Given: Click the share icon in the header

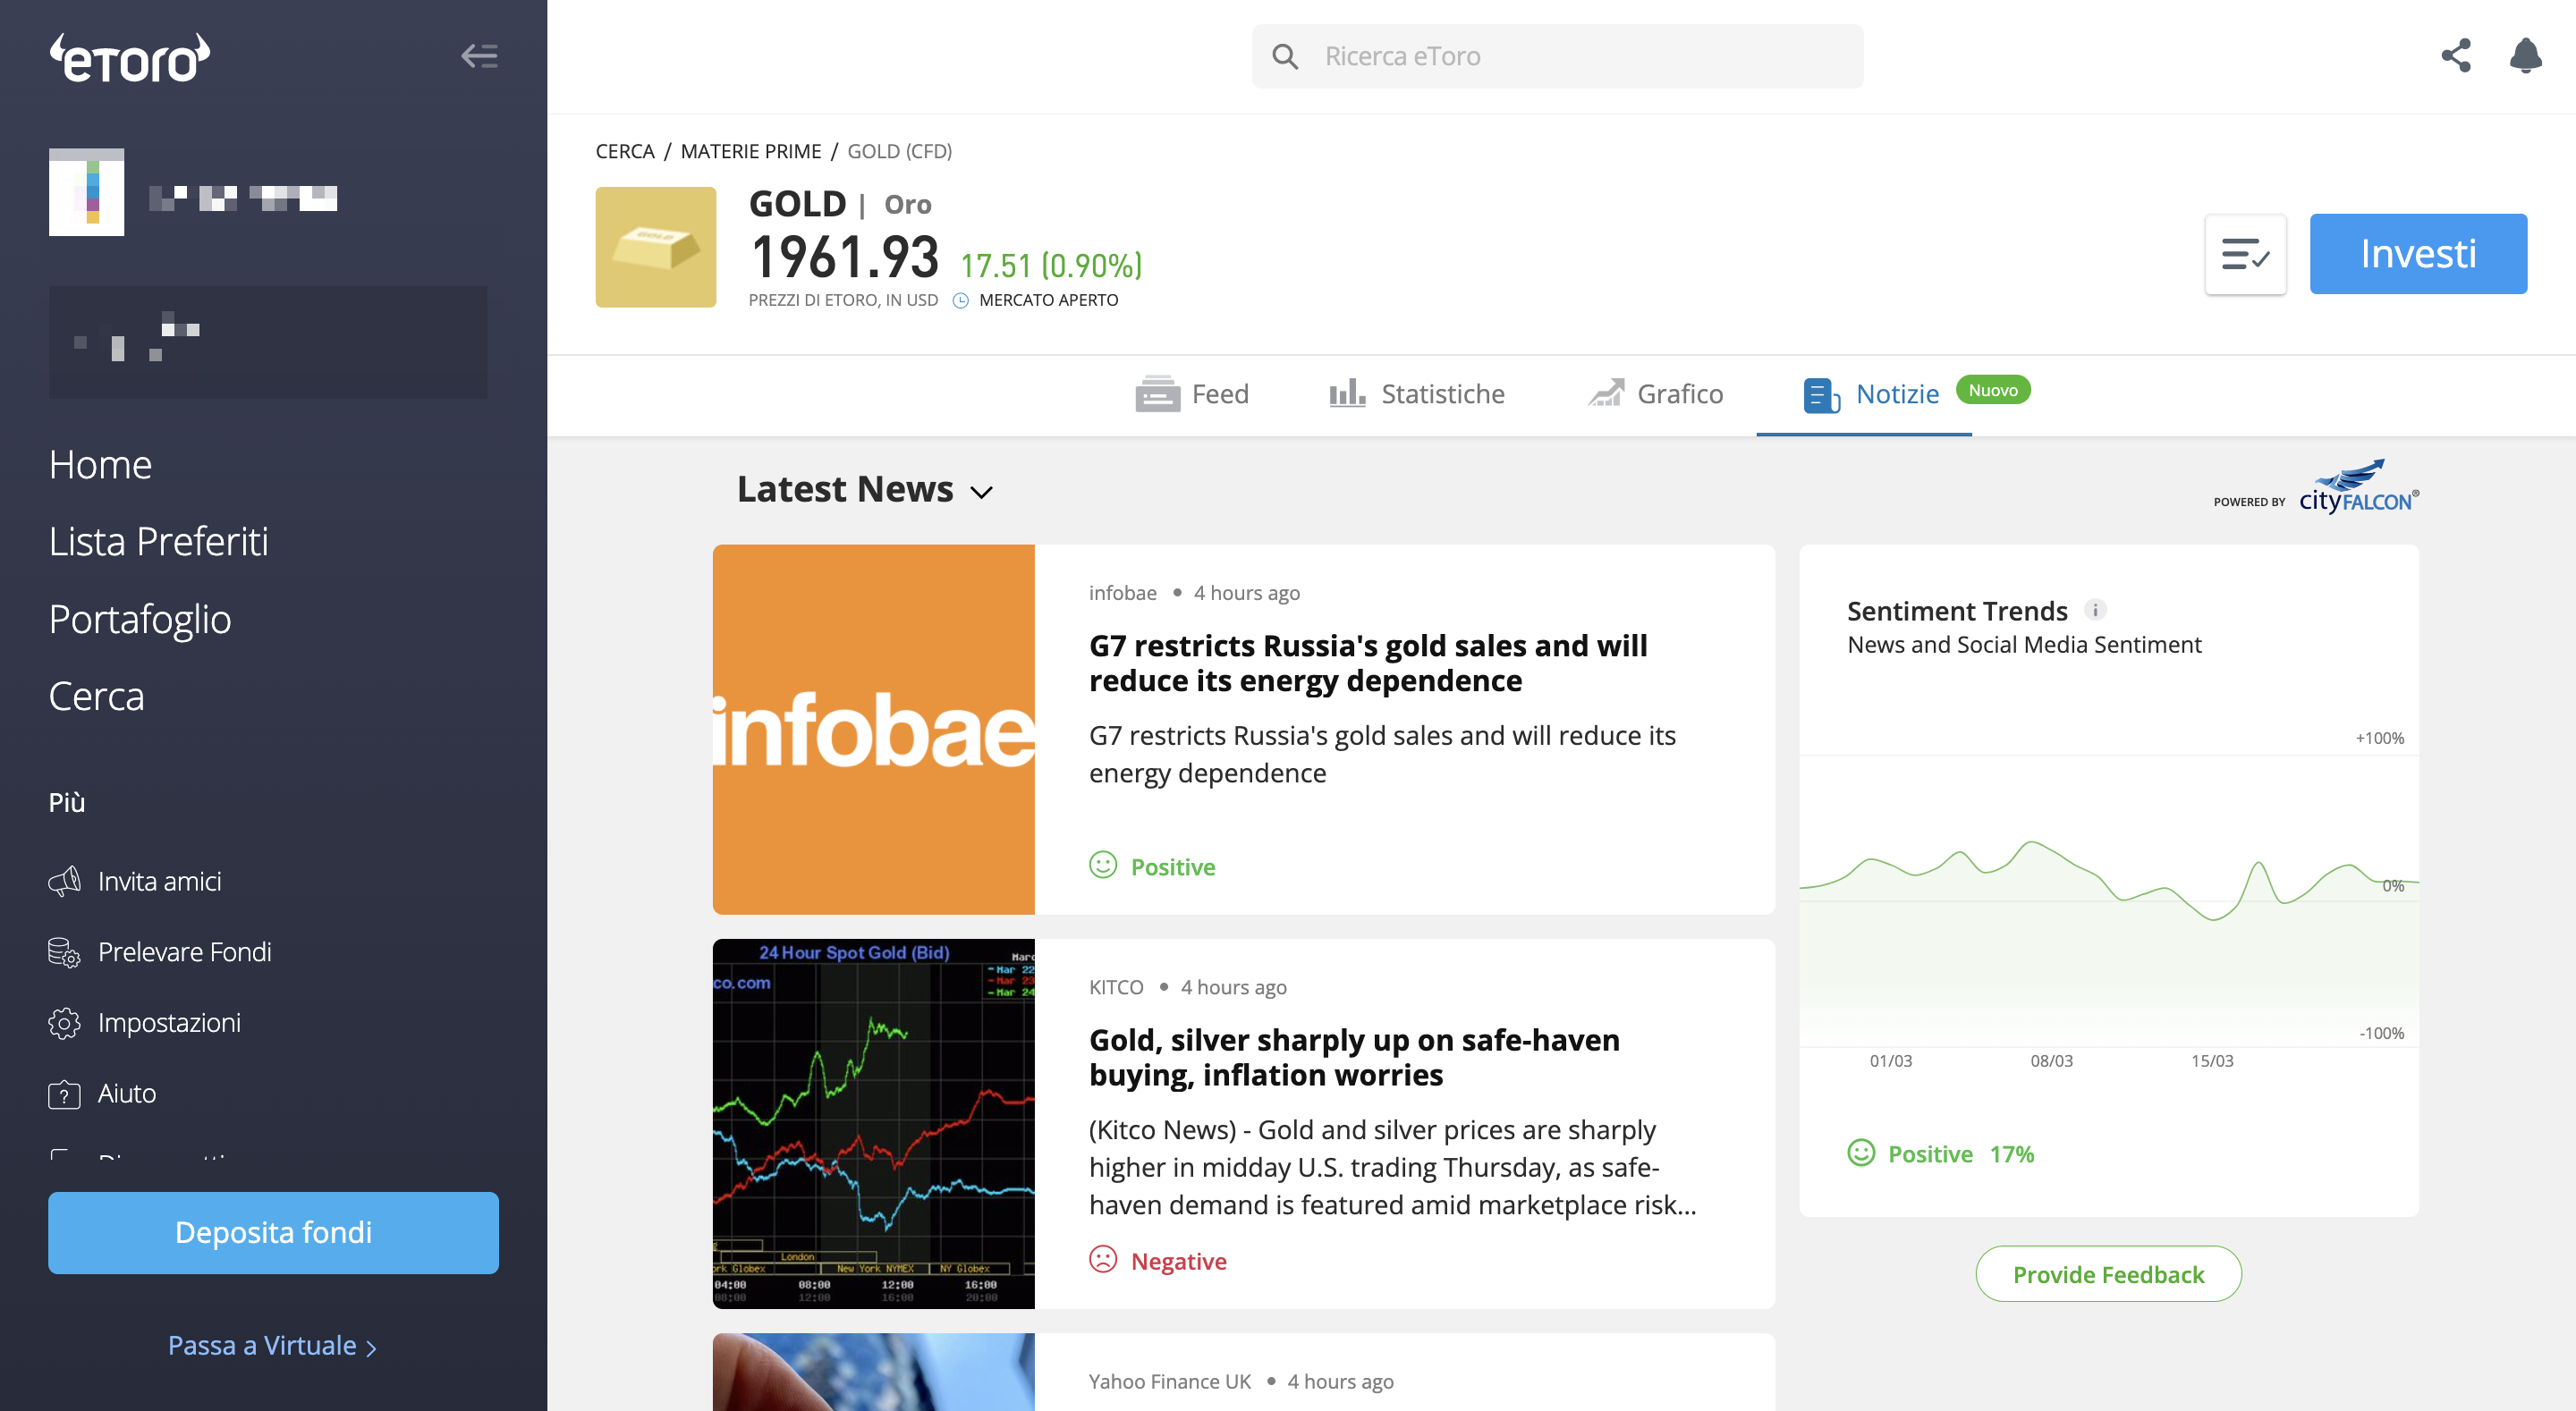Looking at the screenshot, I should click(x=2456, y=55).
